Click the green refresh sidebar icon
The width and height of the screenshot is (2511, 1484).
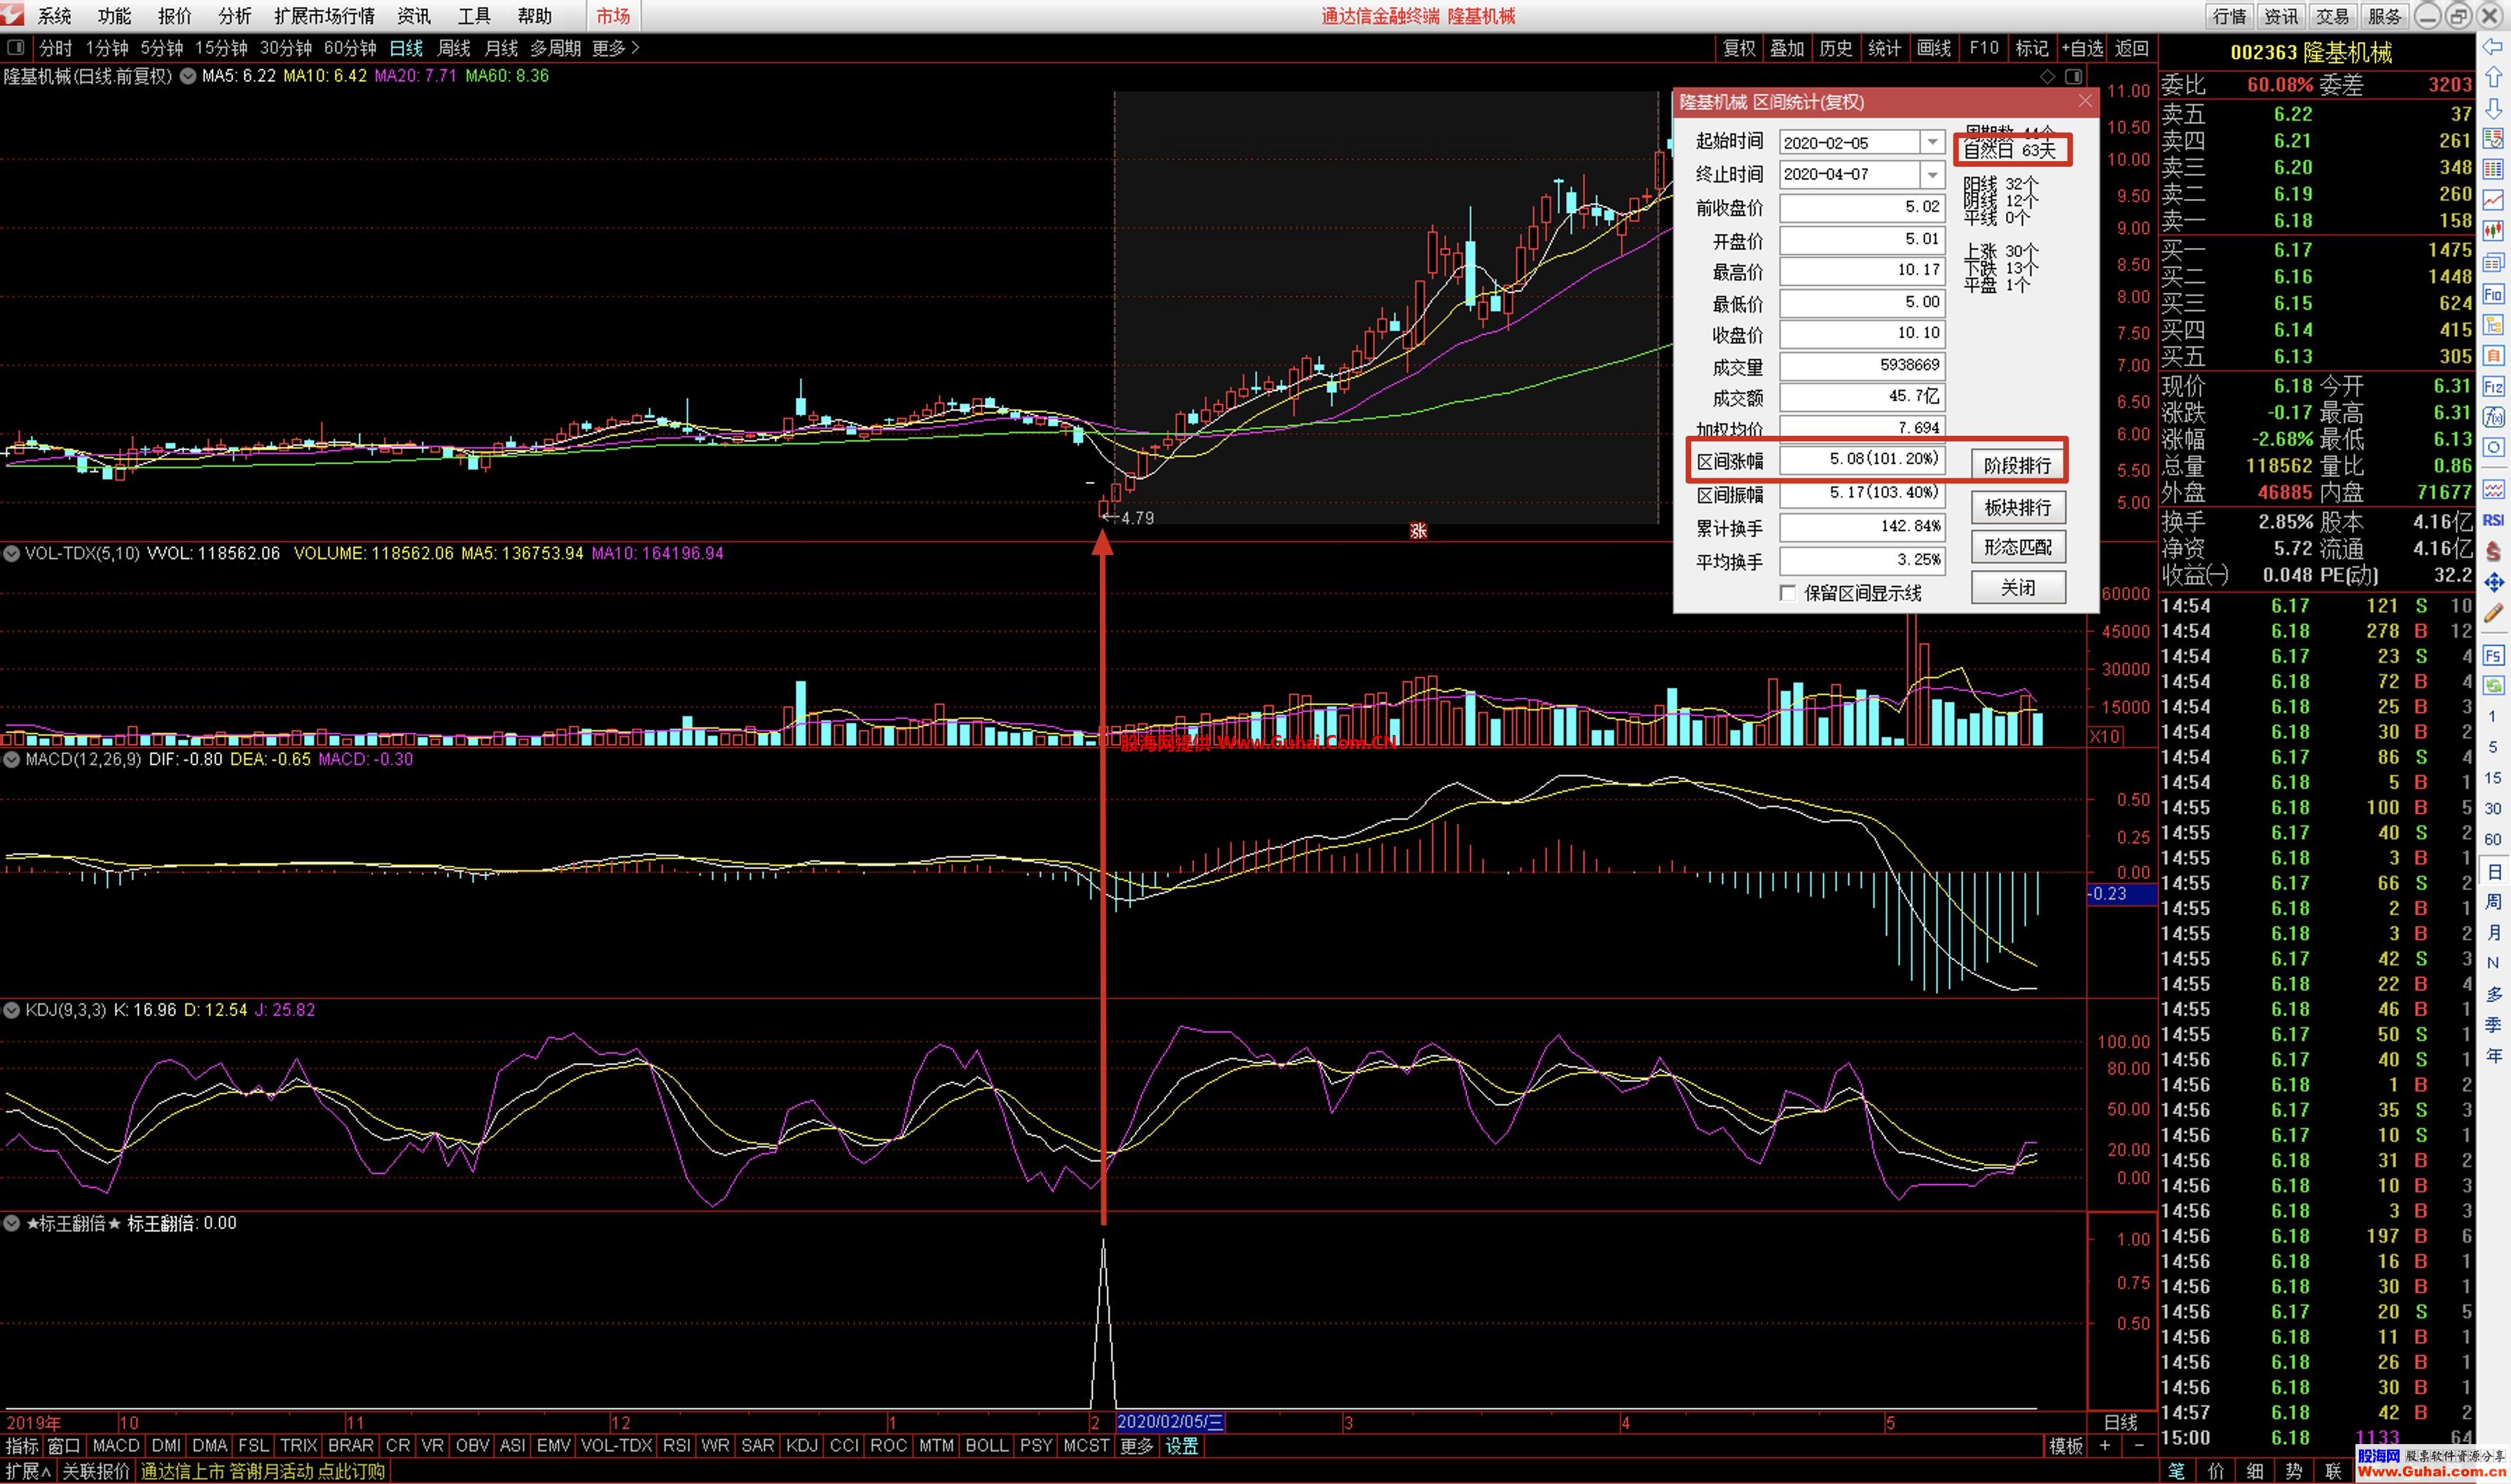(2493, 685)
